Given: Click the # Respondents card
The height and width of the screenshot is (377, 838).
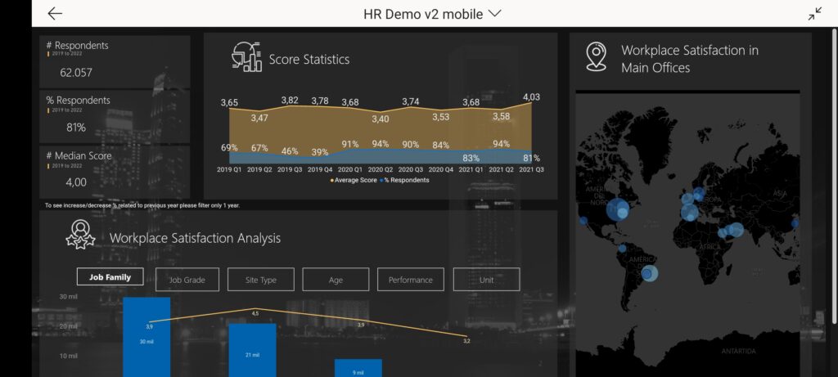Looking at the screenshot, I should coord(115,61).
